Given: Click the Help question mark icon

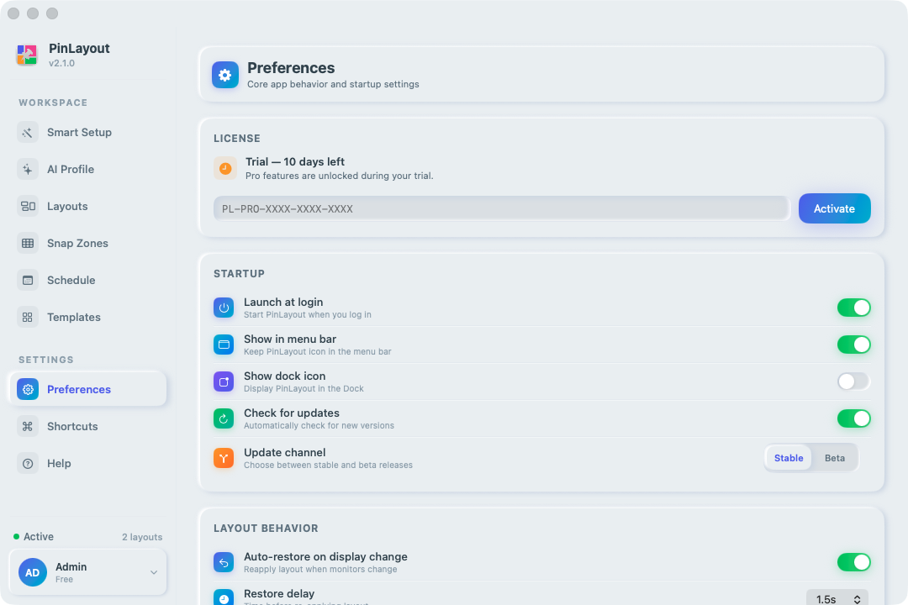Looking at the screenshot, I should (x=27, y=464).
